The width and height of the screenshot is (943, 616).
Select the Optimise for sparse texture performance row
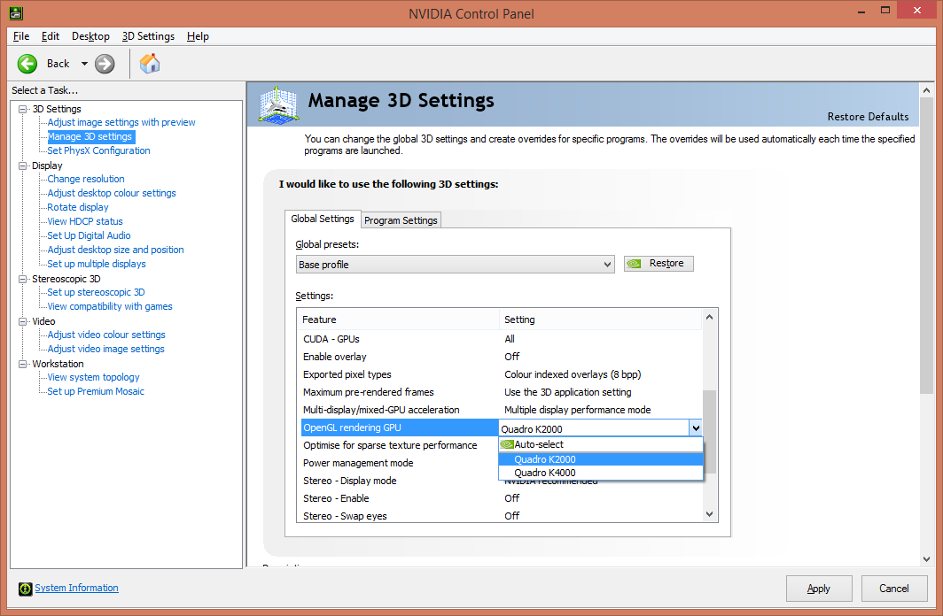pos(400,445)
